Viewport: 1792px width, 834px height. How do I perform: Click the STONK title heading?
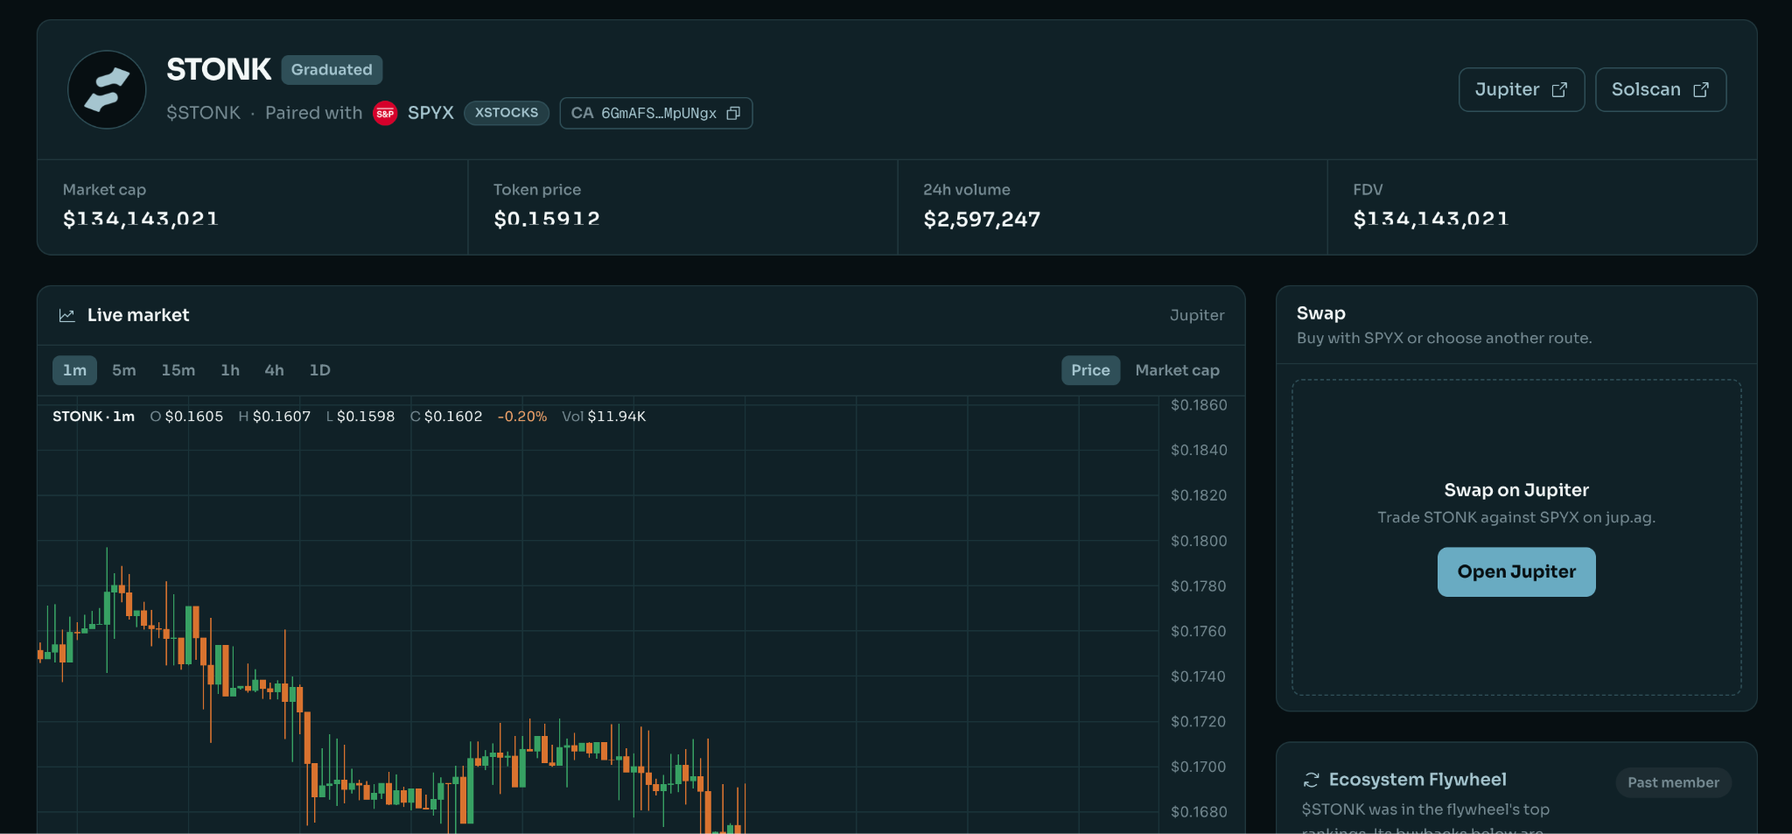pos(219,69)
